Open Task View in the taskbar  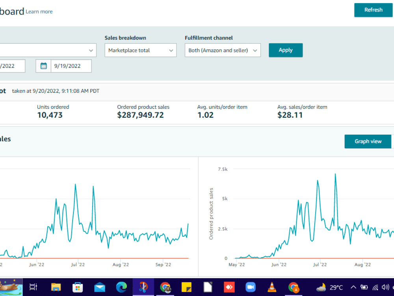pos(33,287)
